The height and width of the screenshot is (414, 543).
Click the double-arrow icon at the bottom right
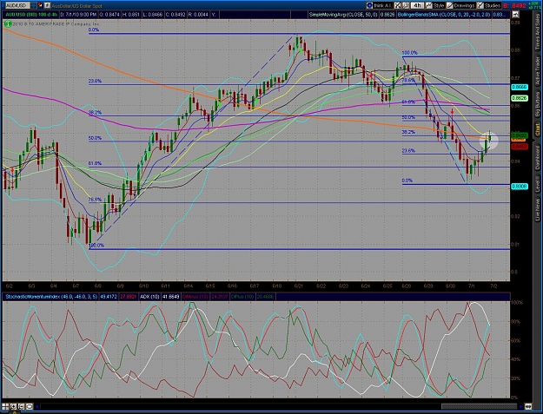pyautogui.click(x=529, y=406)
